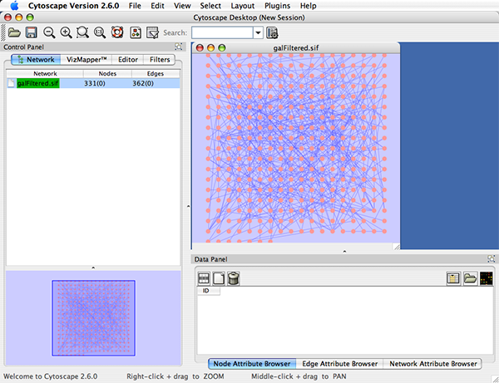
Task: Collapse the network overview using the divider arrow
Action: [93, 267]
